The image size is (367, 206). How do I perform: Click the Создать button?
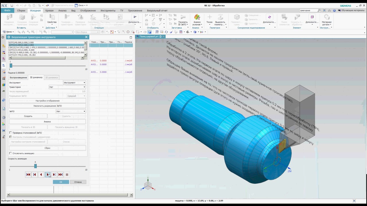pos(28,116)
